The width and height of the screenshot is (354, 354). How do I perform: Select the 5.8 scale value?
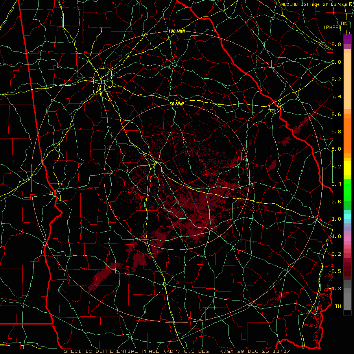pos(336,132)
